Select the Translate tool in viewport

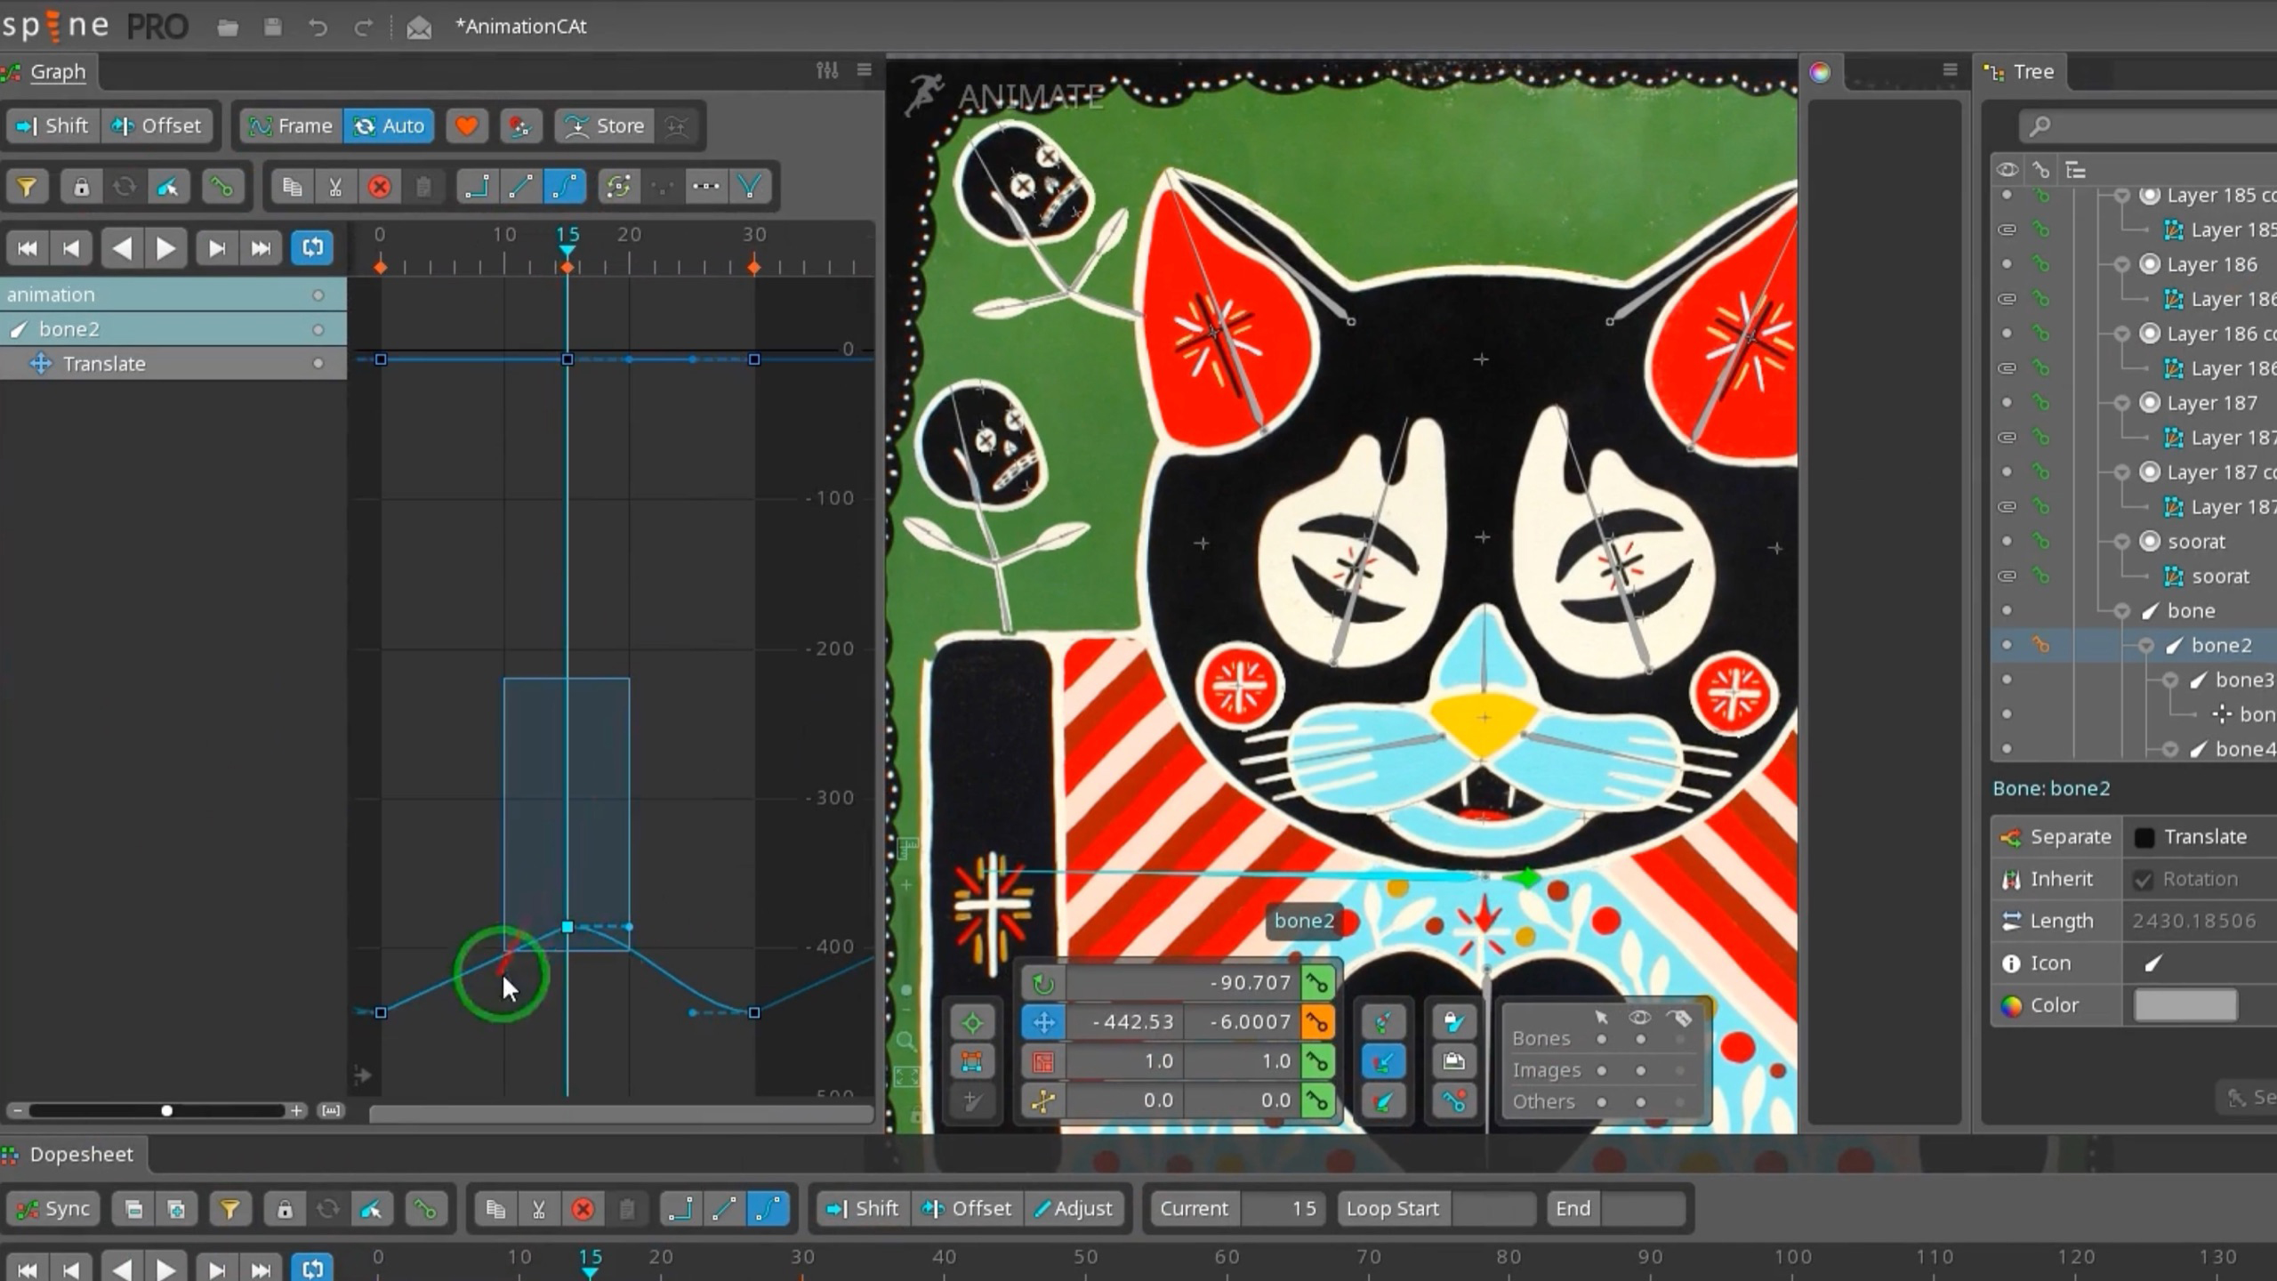tap(1043, 1023)
